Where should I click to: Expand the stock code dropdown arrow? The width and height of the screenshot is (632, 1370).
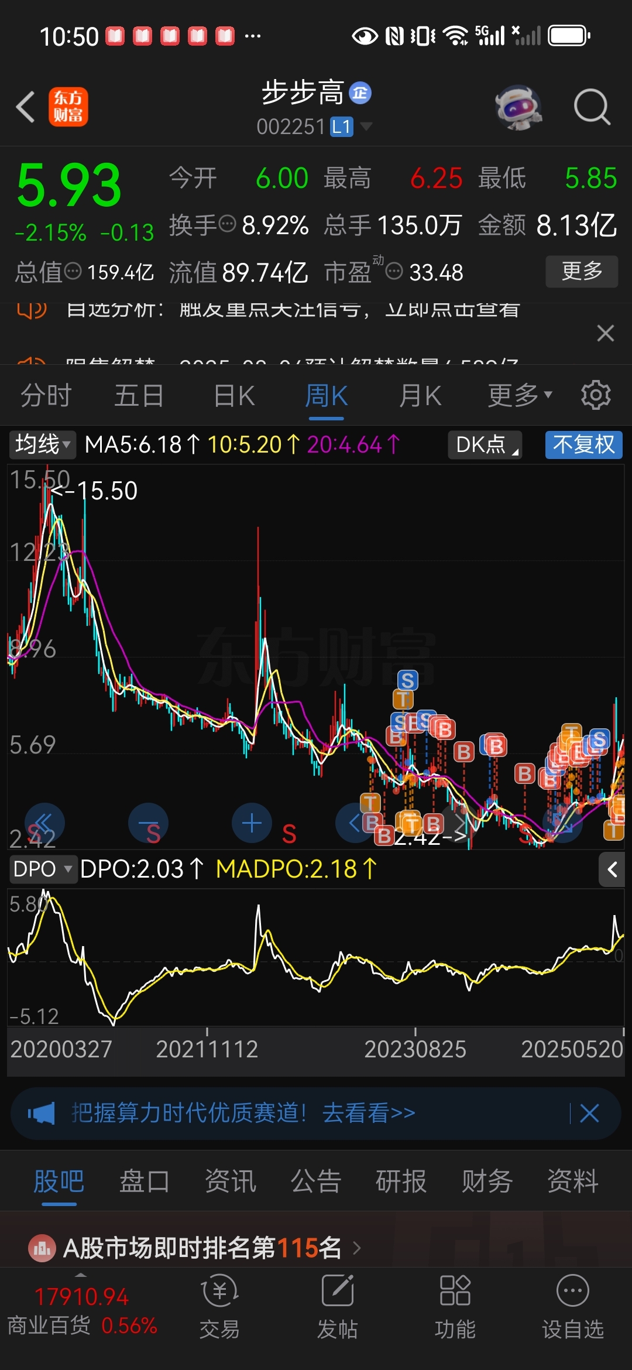[x=366, y=126]
